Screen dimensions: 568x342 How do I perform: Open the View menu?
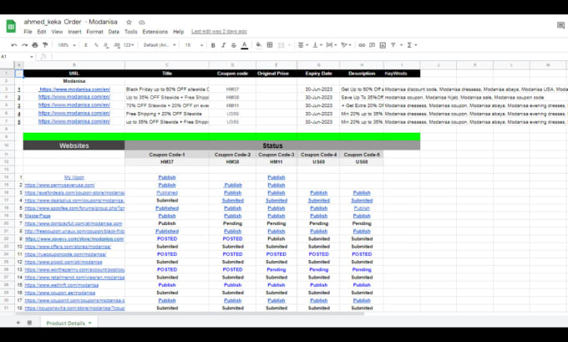coord(57,32)
